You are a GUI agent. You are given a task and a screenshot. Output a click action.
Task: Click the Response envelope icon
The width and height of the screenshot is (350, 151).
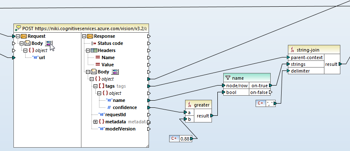[90, 36]
